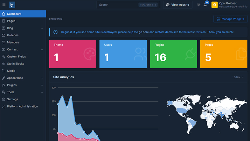Open the orange Pages widget card
Image resolution: width=250 pixels, height=141 pixels.
pos(224,54)
